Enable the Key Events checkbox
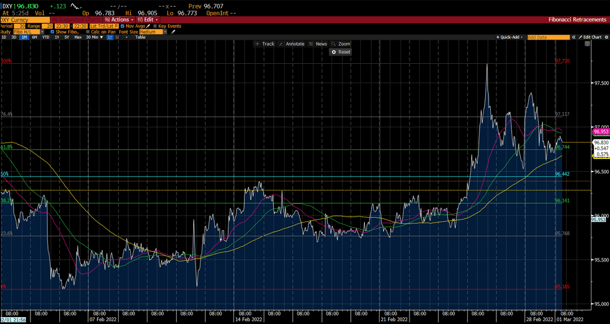Image resolution: width=610 pixels, height=324 pixels. point(155,26)
